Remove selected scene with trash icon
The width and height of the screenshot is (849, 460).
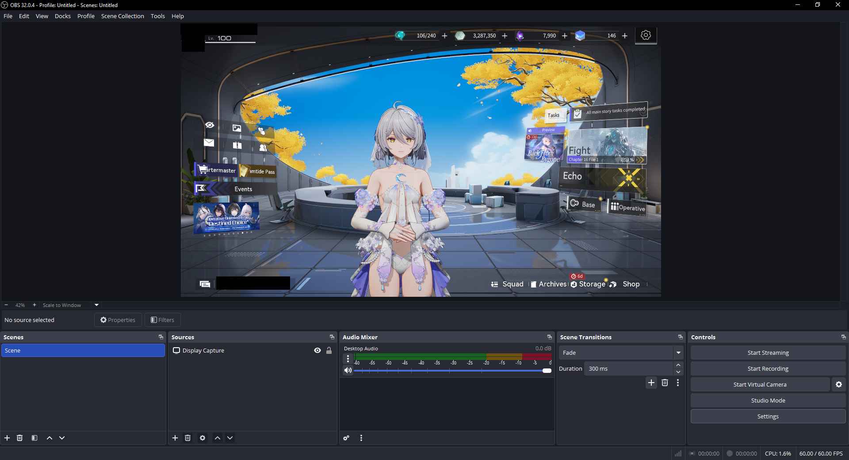coord(19,438)
